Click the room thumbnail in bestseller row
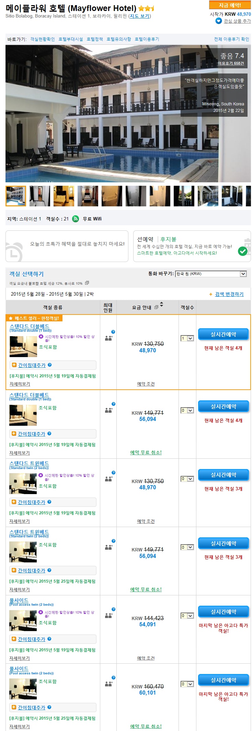The width and height of the screenshot is (252, 731). coord(23,347)
